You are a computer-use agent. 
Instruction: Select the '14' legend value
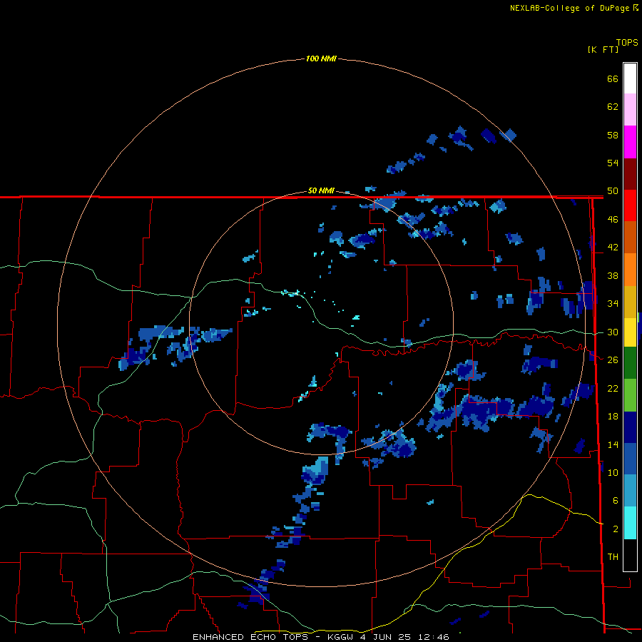click(613, 444)
